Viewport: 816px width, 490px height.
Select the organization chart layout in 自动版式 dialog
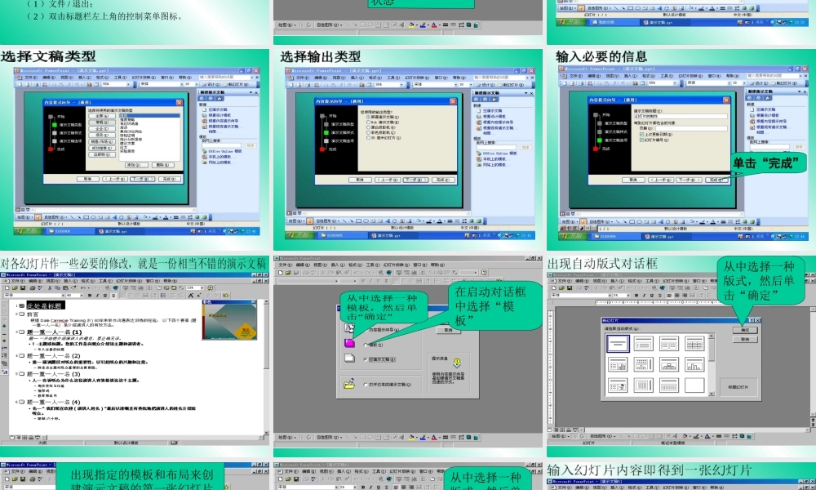coord(669,364)
